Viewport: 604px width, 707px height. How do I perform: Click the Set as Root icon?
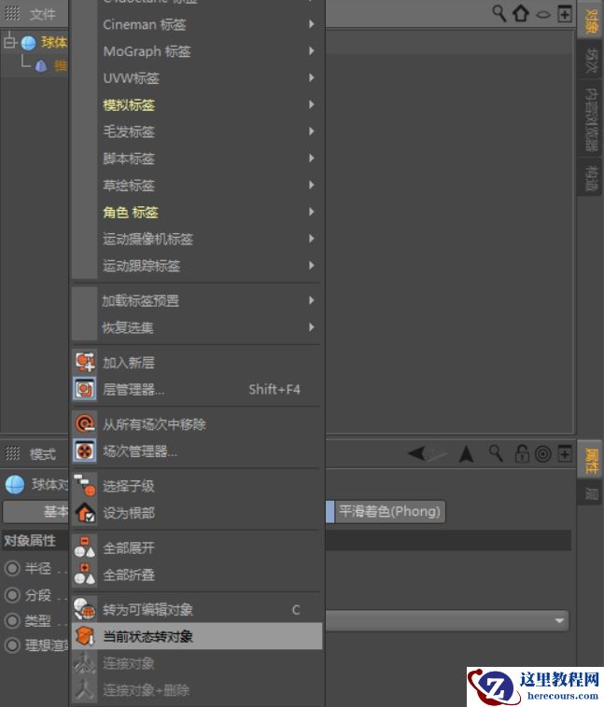coord(85,512)
